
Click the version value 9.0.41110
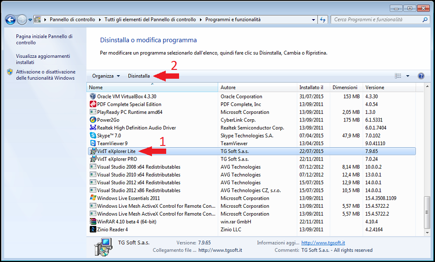pos(375,143)
